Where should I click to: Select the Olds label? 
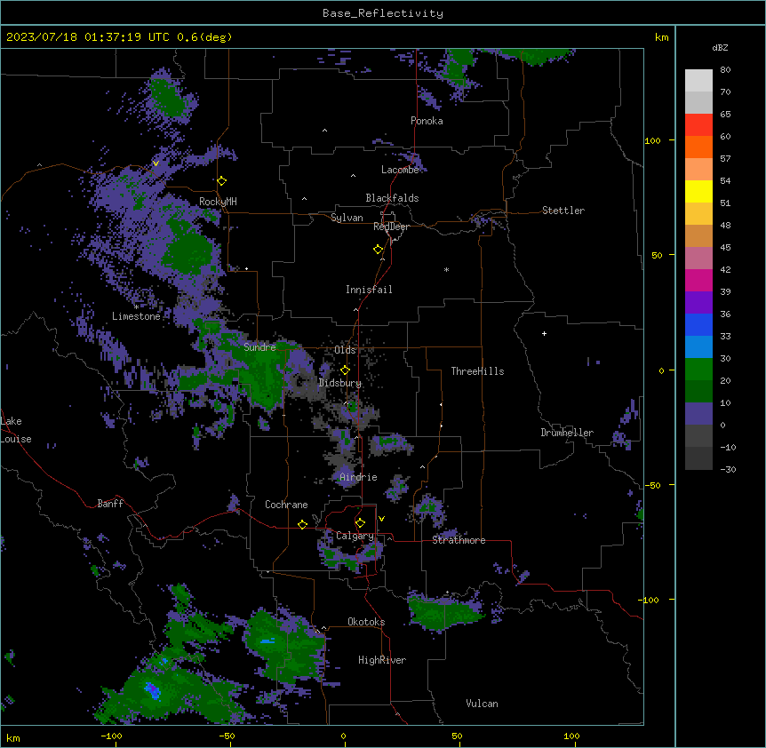[x=345, y=350]
